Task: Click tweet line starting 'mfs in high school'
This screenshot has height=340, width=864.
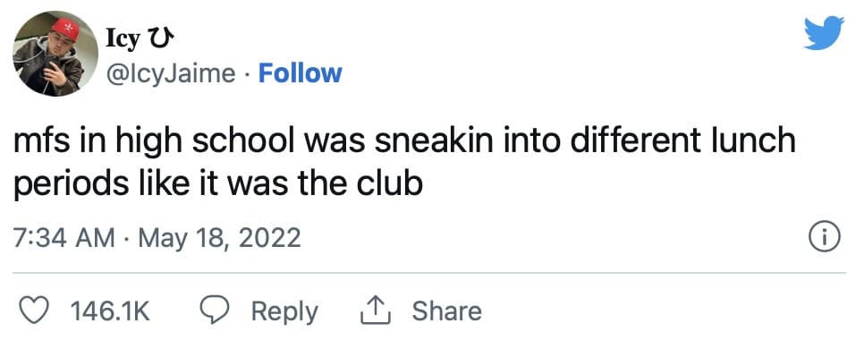Action: [x=405, y=142]
